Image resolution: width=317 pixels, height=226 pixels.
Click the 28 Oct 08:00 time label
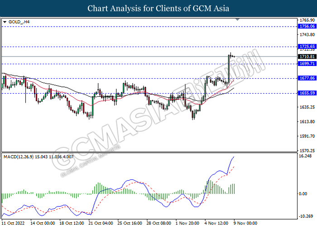(x=159, y=223)
